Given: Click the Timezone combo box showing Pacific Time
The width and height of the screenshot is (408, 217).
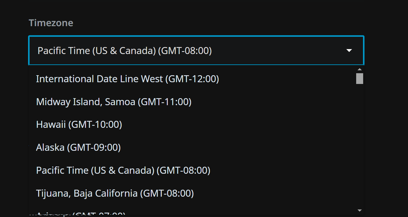Looking at the screenshot, I should pos(186,51).
